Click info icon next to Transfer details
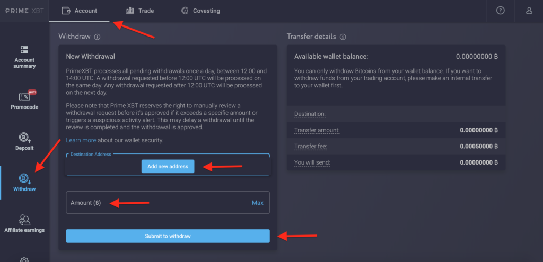The image size is (543, 262). [343, 37]
